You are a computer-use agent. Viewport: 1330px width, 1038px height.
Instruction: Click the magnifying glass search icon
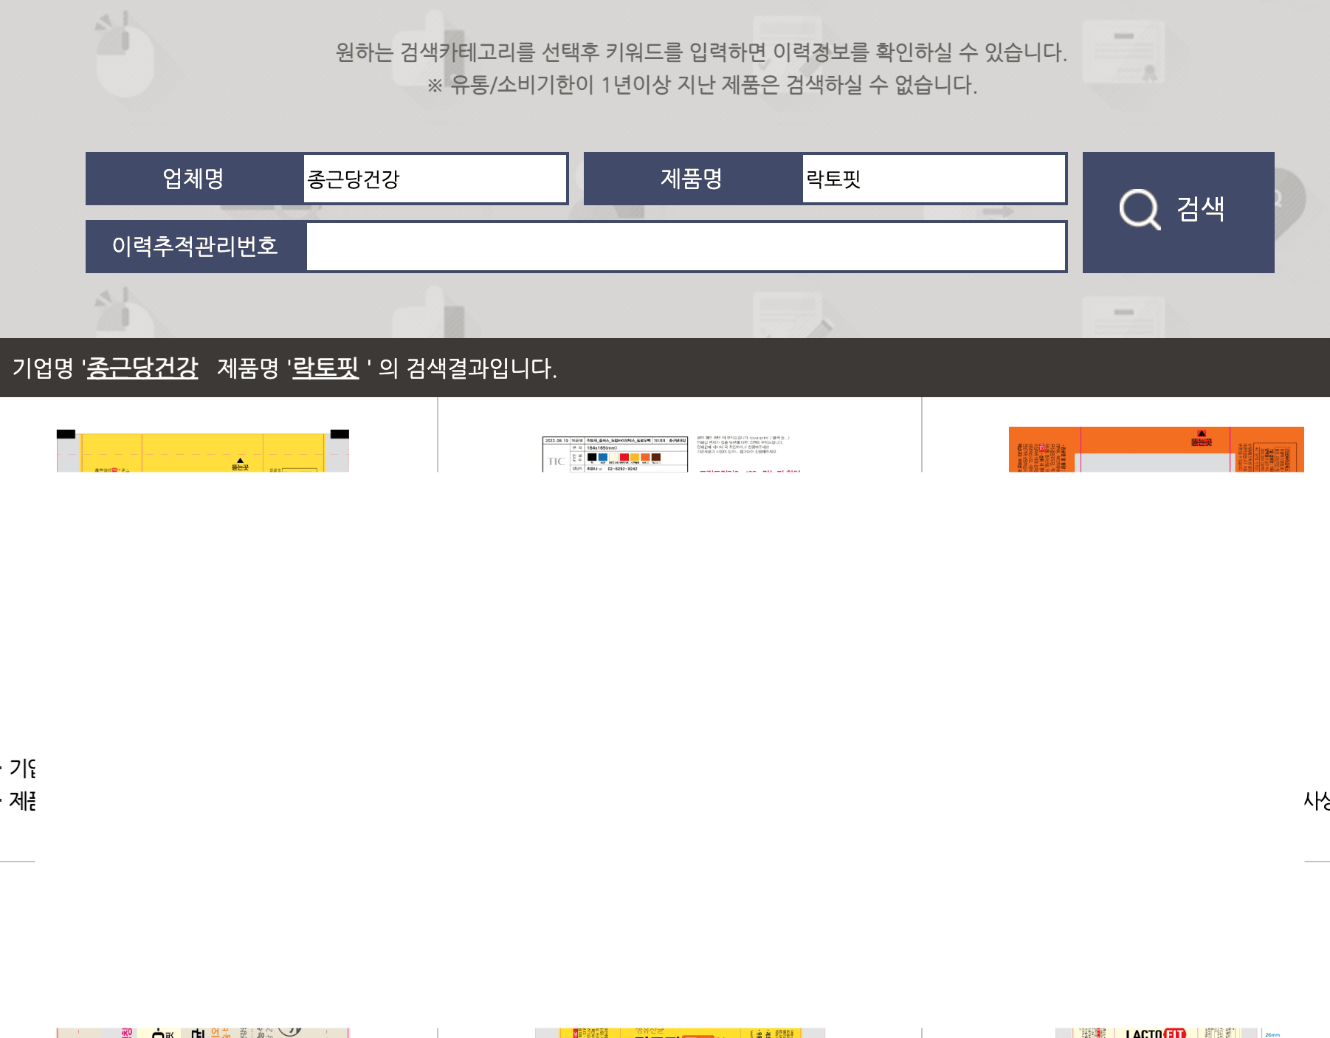coord(1140,210)
